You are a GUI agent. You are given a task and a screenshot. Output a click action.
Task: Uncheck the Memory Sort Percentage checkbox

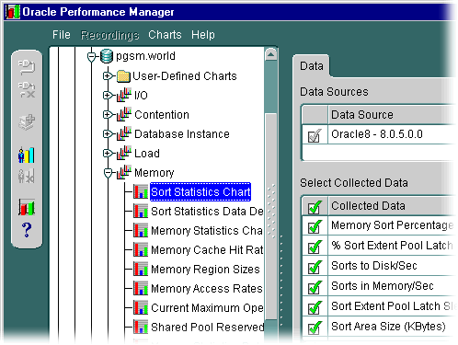coord(315,226)
